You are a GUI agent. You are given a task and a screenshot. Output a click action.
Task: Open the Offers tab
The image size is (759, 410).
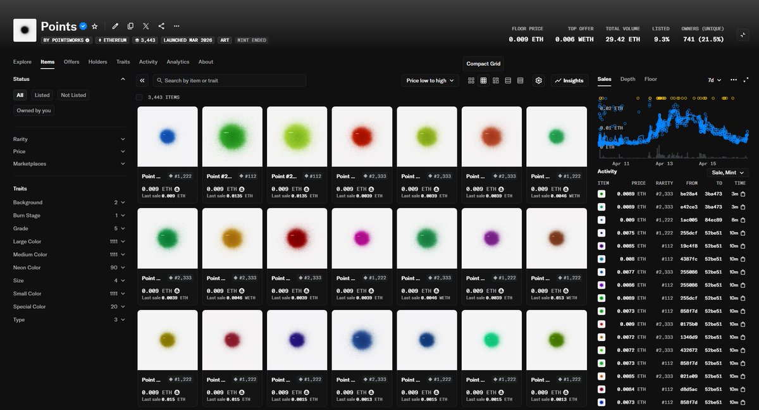click(71, 62)
